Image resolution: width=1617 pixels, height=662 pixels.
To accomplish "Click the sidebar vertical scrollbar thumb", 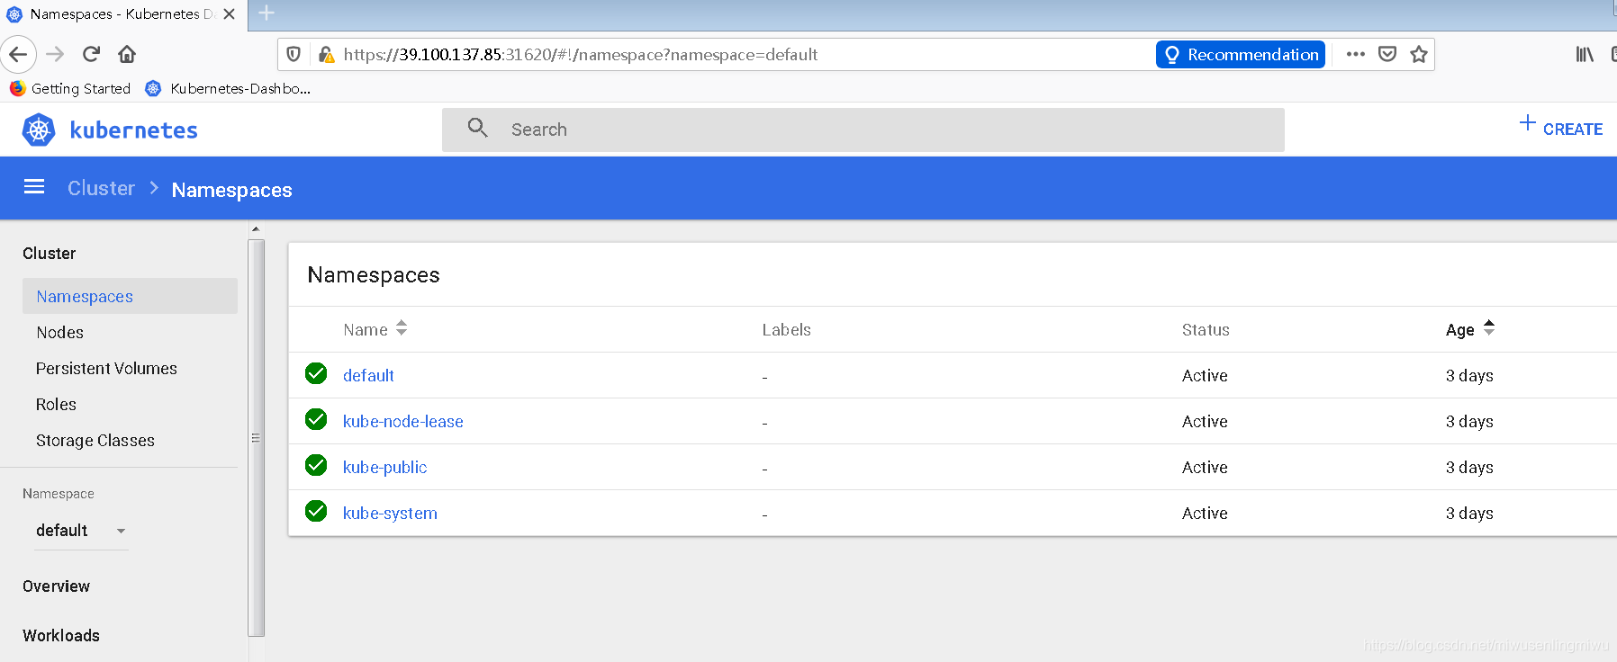I will [256, 437].
